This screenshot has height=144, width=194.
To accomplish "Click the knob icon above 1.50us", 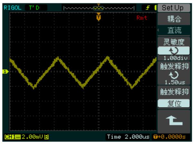I will [173, 75].
